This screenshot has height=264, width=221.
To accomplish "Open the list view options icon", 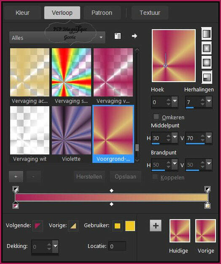I will point(118,36).
